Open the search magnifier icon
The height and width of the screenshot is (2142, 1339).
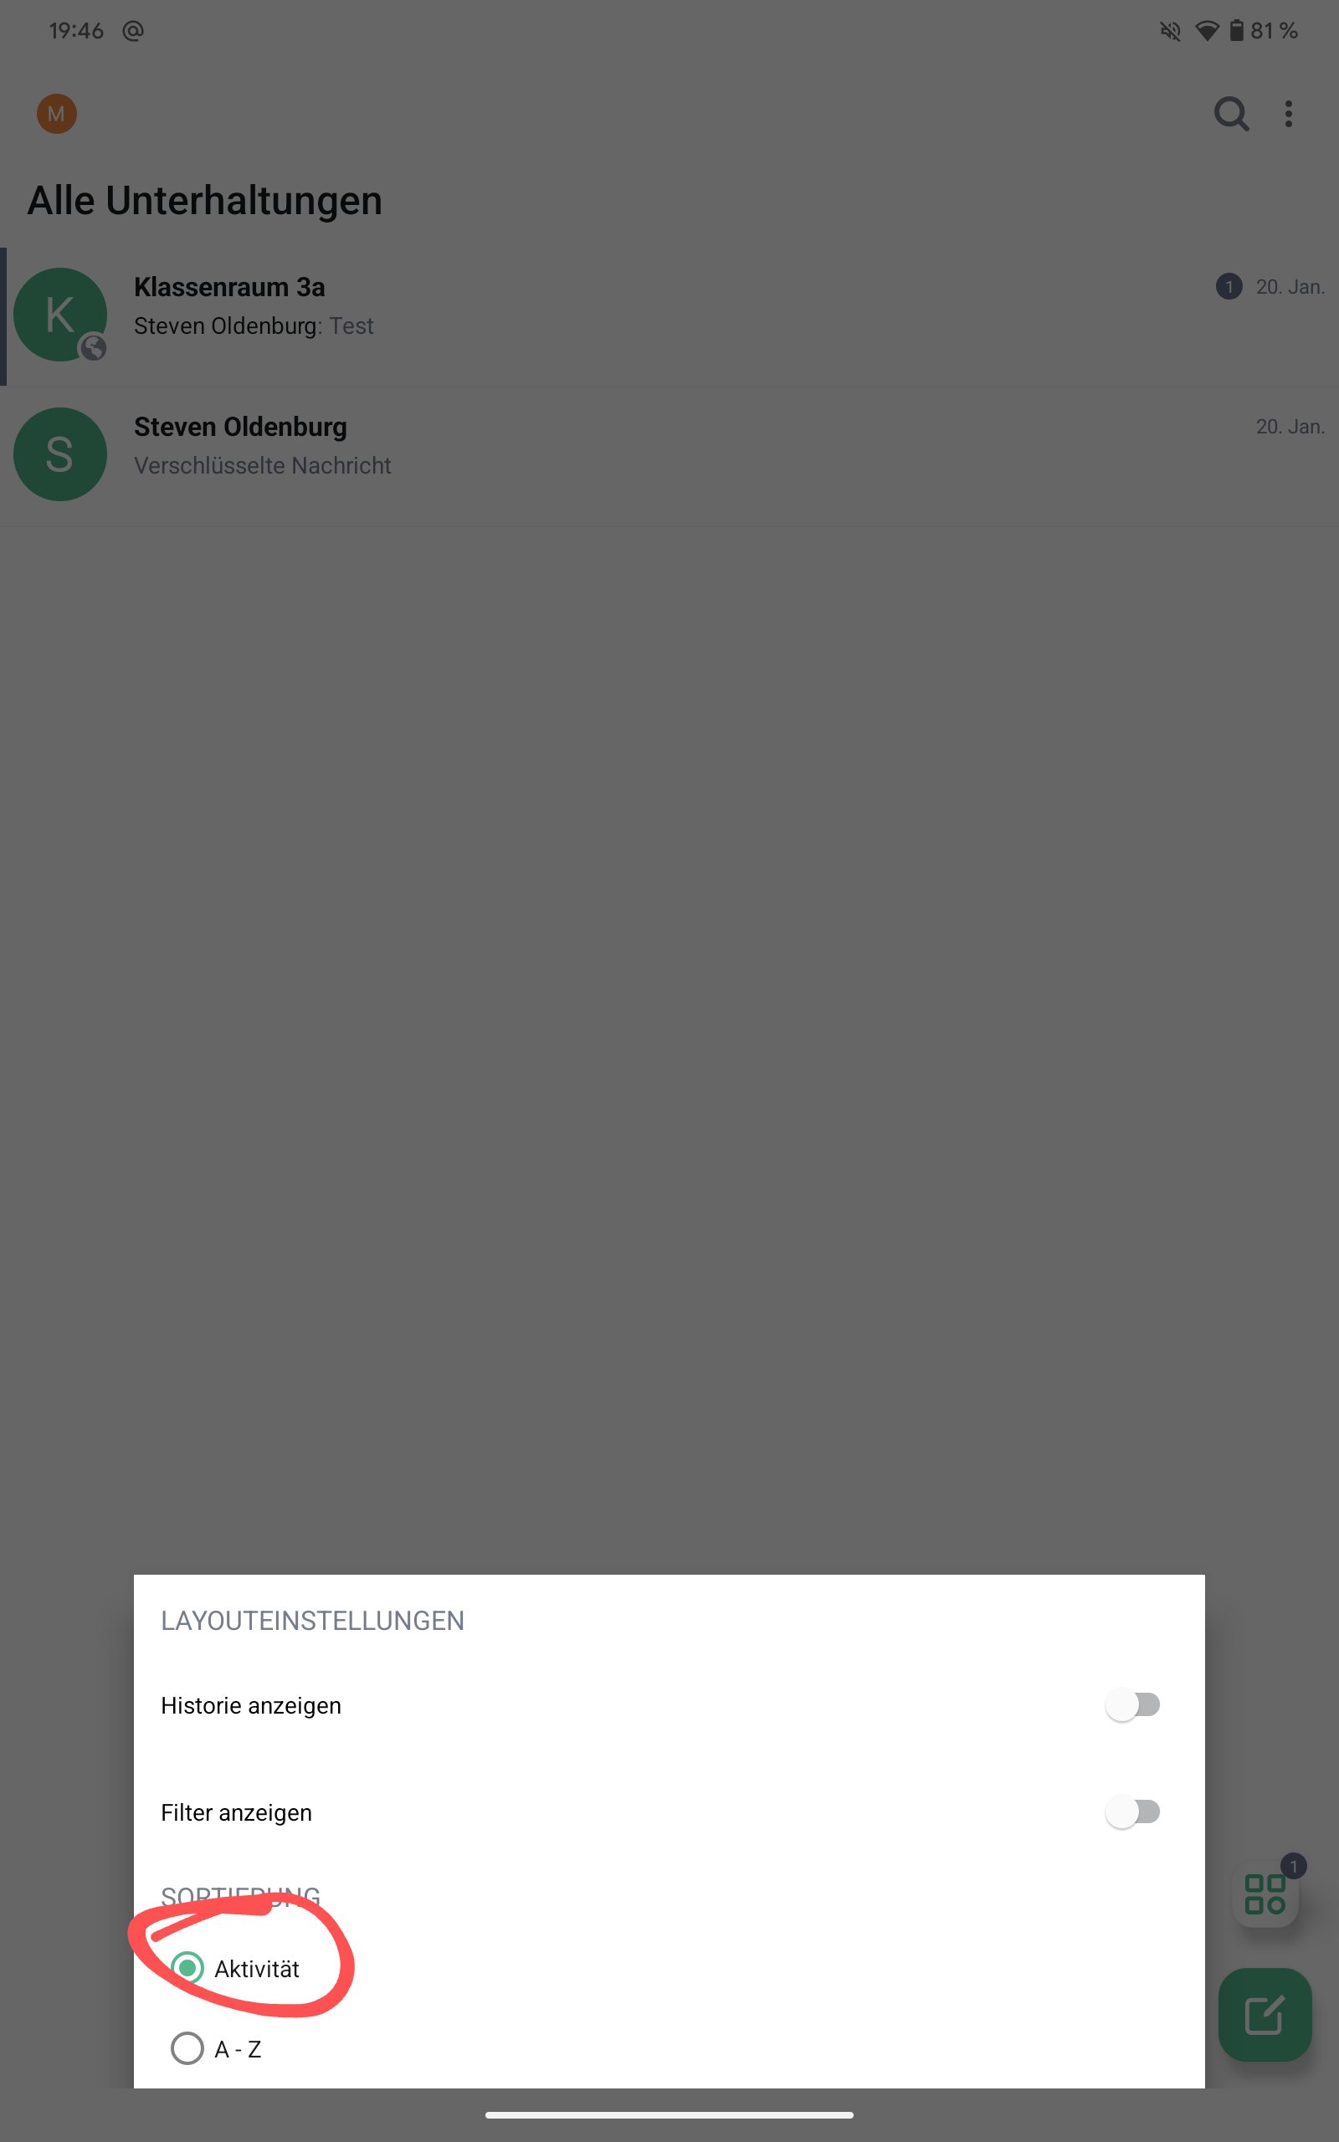pyautogui.click(x=1231, y=114)
